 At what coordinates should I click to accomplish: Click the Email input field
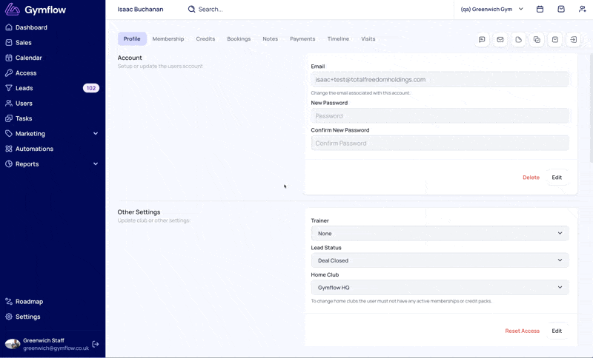440,80
